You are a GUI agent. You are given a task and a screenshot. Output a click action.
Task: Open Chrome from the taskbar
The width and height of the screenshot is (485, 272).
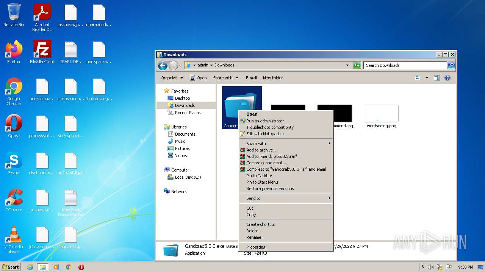(x=69, y=267)
